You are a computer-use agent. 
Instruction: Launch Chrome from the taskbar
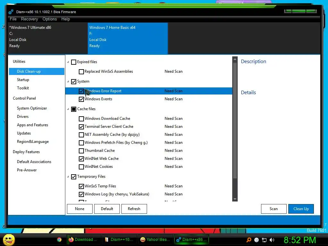coord(59,240)
